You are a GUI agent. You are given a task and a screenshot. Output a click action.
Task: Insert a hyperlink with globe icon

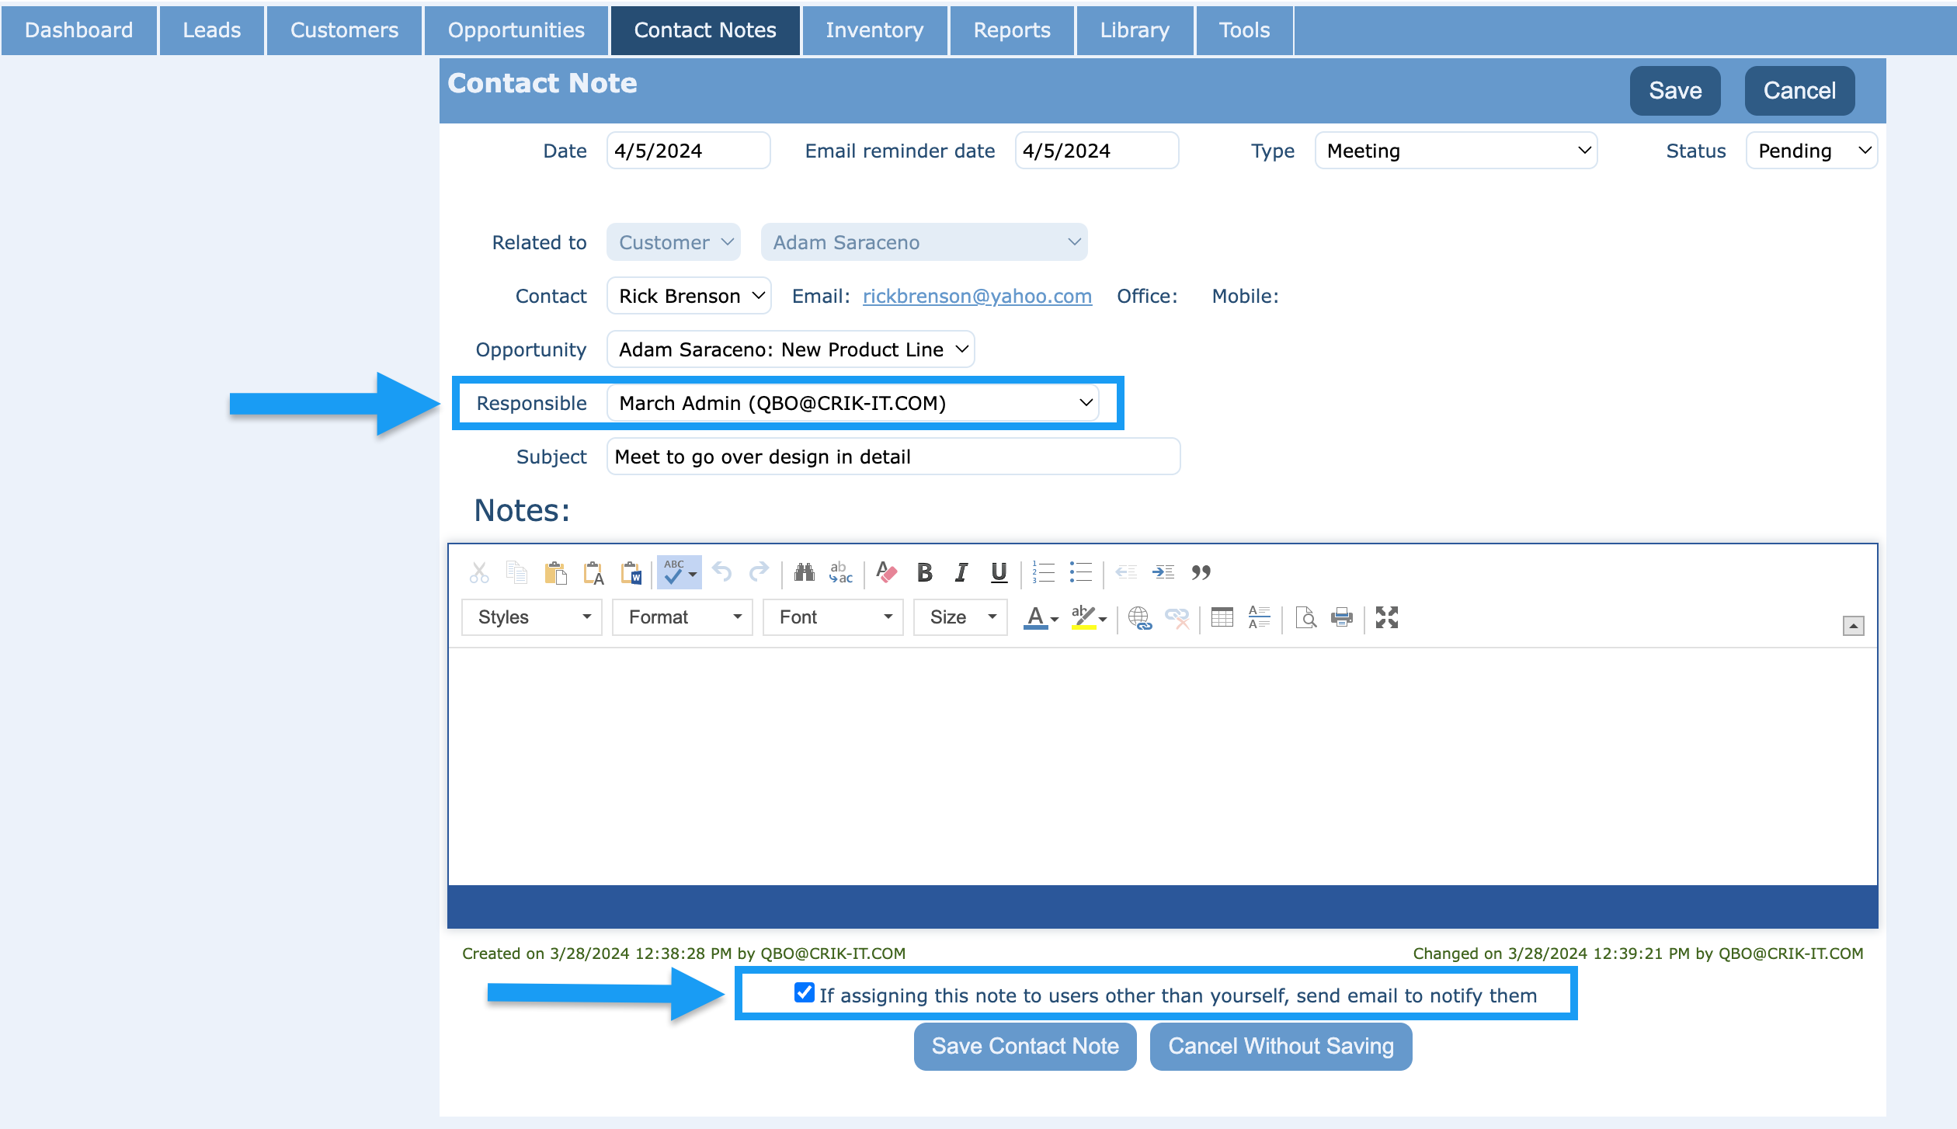pos(1139,617)
